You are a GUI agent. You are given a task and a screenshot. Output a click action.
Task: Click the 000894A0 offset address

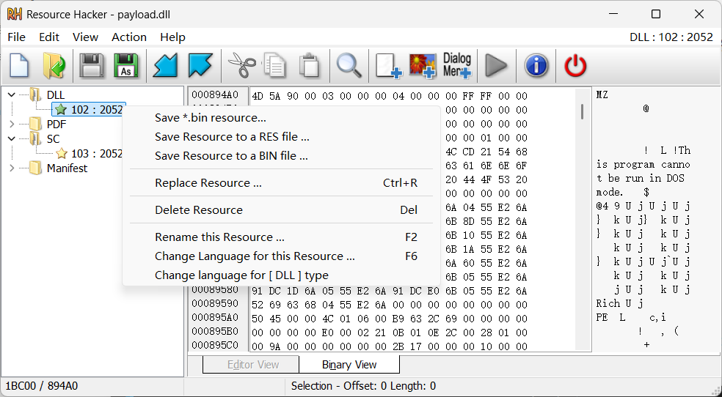tap(214, 95)
